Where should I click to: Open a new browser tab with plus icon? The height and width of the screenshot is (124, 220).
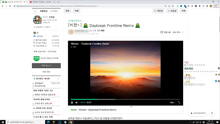(x=59, y=2)
